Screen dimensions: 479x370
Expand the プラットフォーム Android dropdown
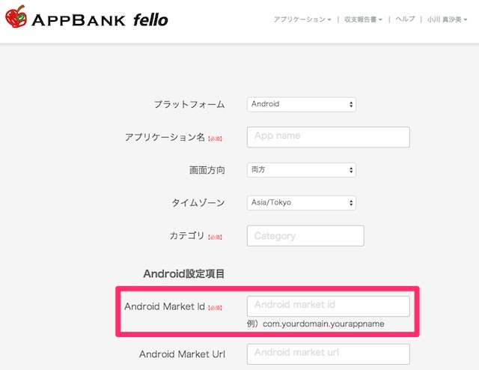pos(301,104)
